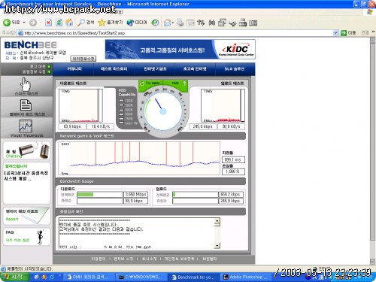Open the webpage load test document icon
The width and height of the screenshot is (376, 282).
(x=26, y=105)
